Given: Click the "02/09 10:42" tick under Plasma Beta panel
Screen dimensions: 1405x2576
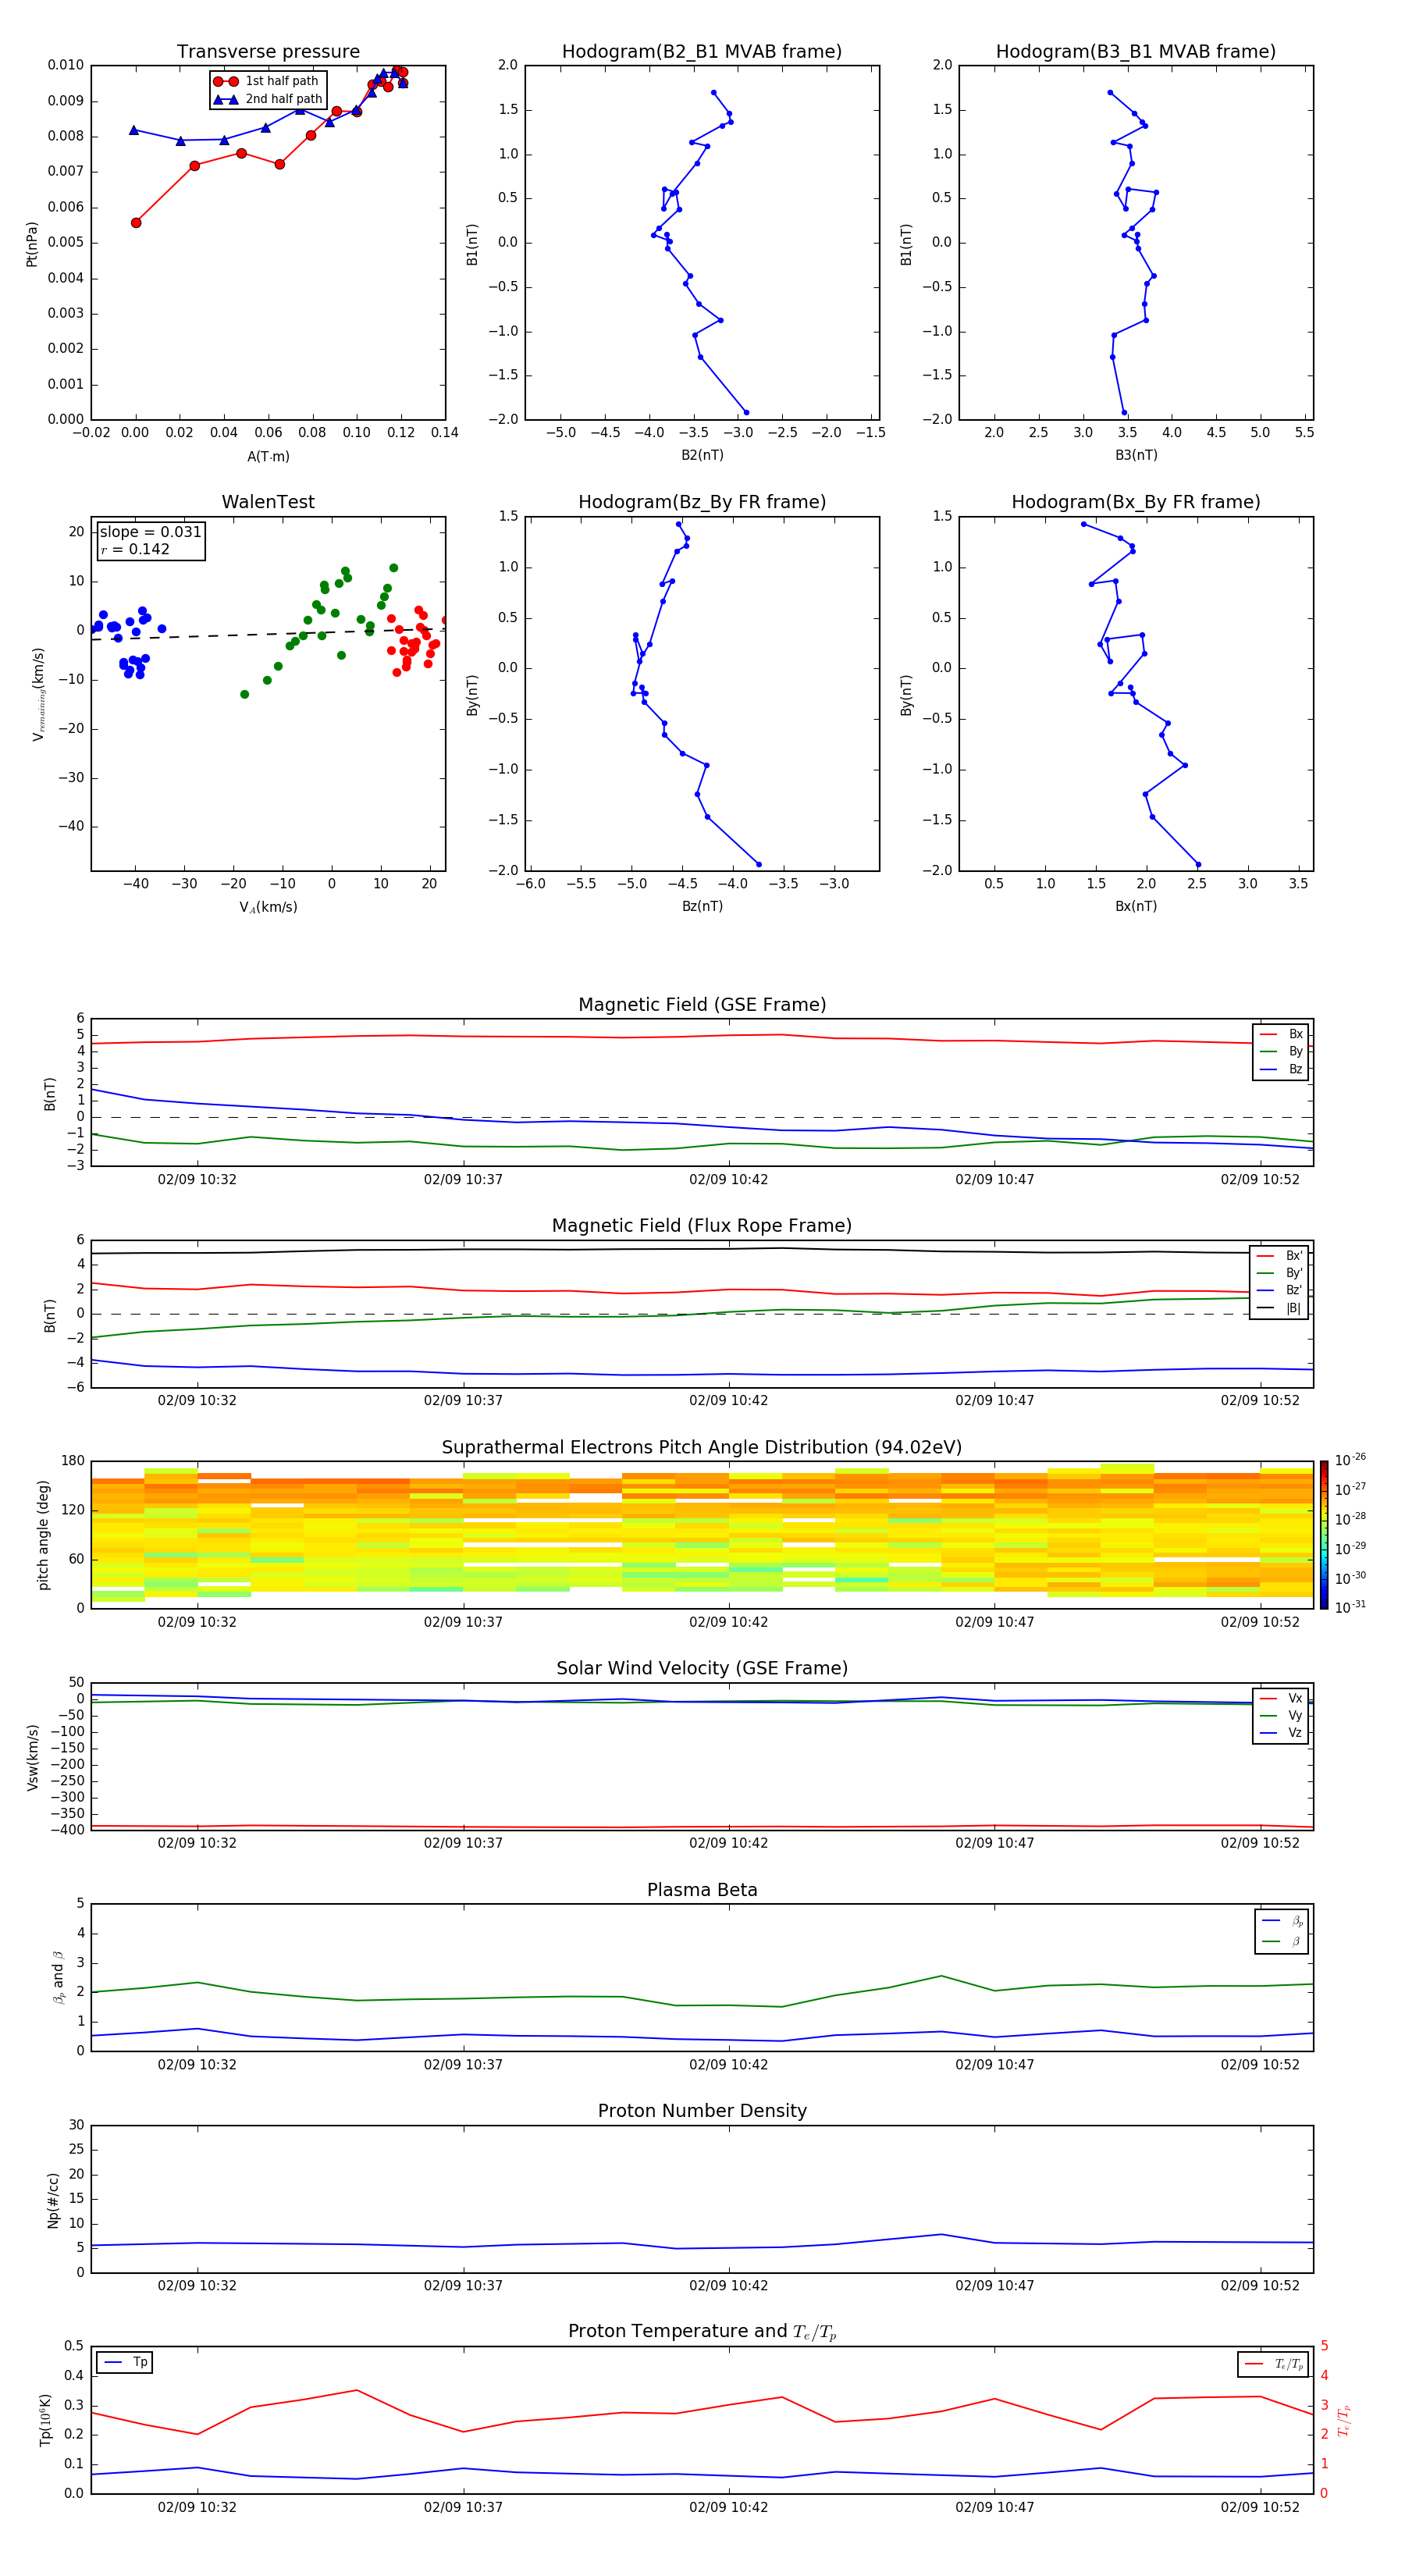Looking at the screenshot, I should (728, 2064).
